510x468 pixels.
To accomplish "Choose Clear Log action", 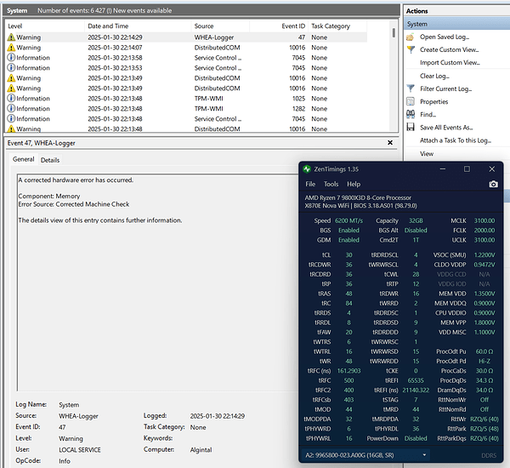I will [x=434, y=76].
